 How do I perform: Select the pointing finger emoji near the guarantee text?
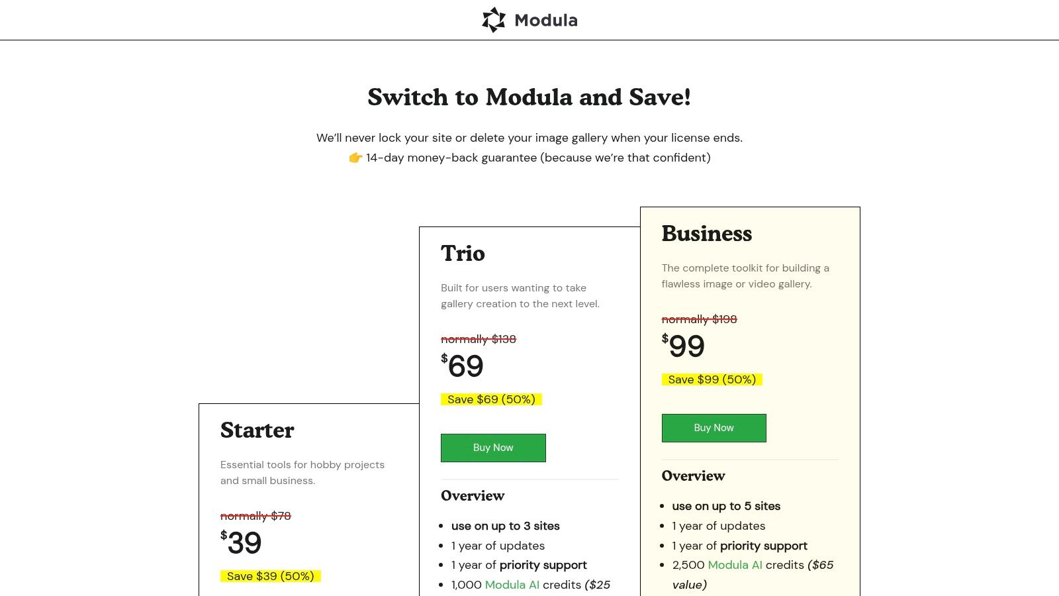(x=355, y=158)
